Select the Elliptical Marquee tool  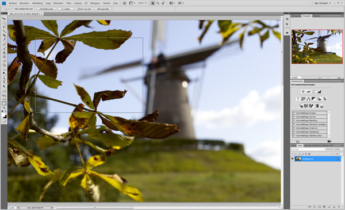coord(4,23)
